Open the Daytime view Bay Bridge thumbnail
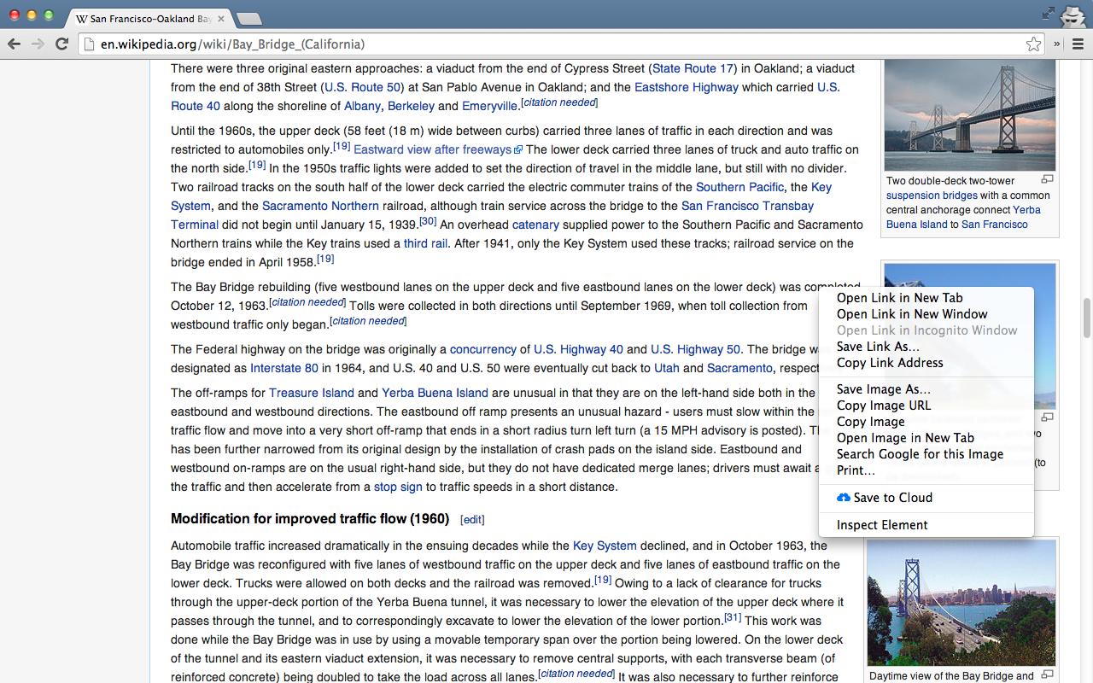The width and height of the screenshot is (1093, 683). click(x=961, y=603)
